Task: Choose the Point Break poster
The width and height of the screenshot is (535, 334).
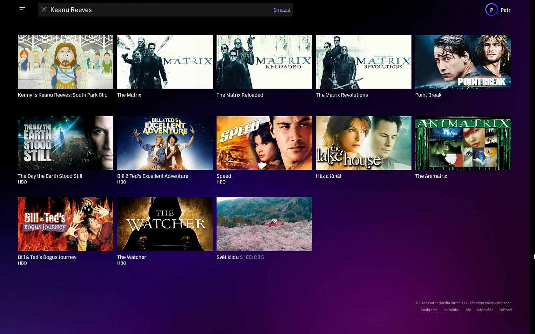Action: 463,62
